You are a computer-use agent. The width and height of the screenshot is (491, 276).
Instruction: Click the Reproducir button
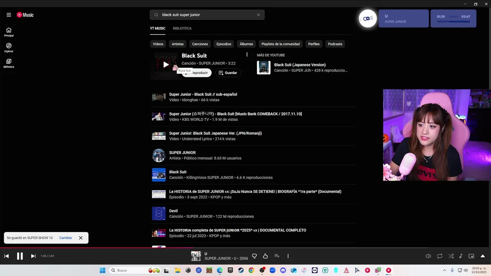(197, 73)
